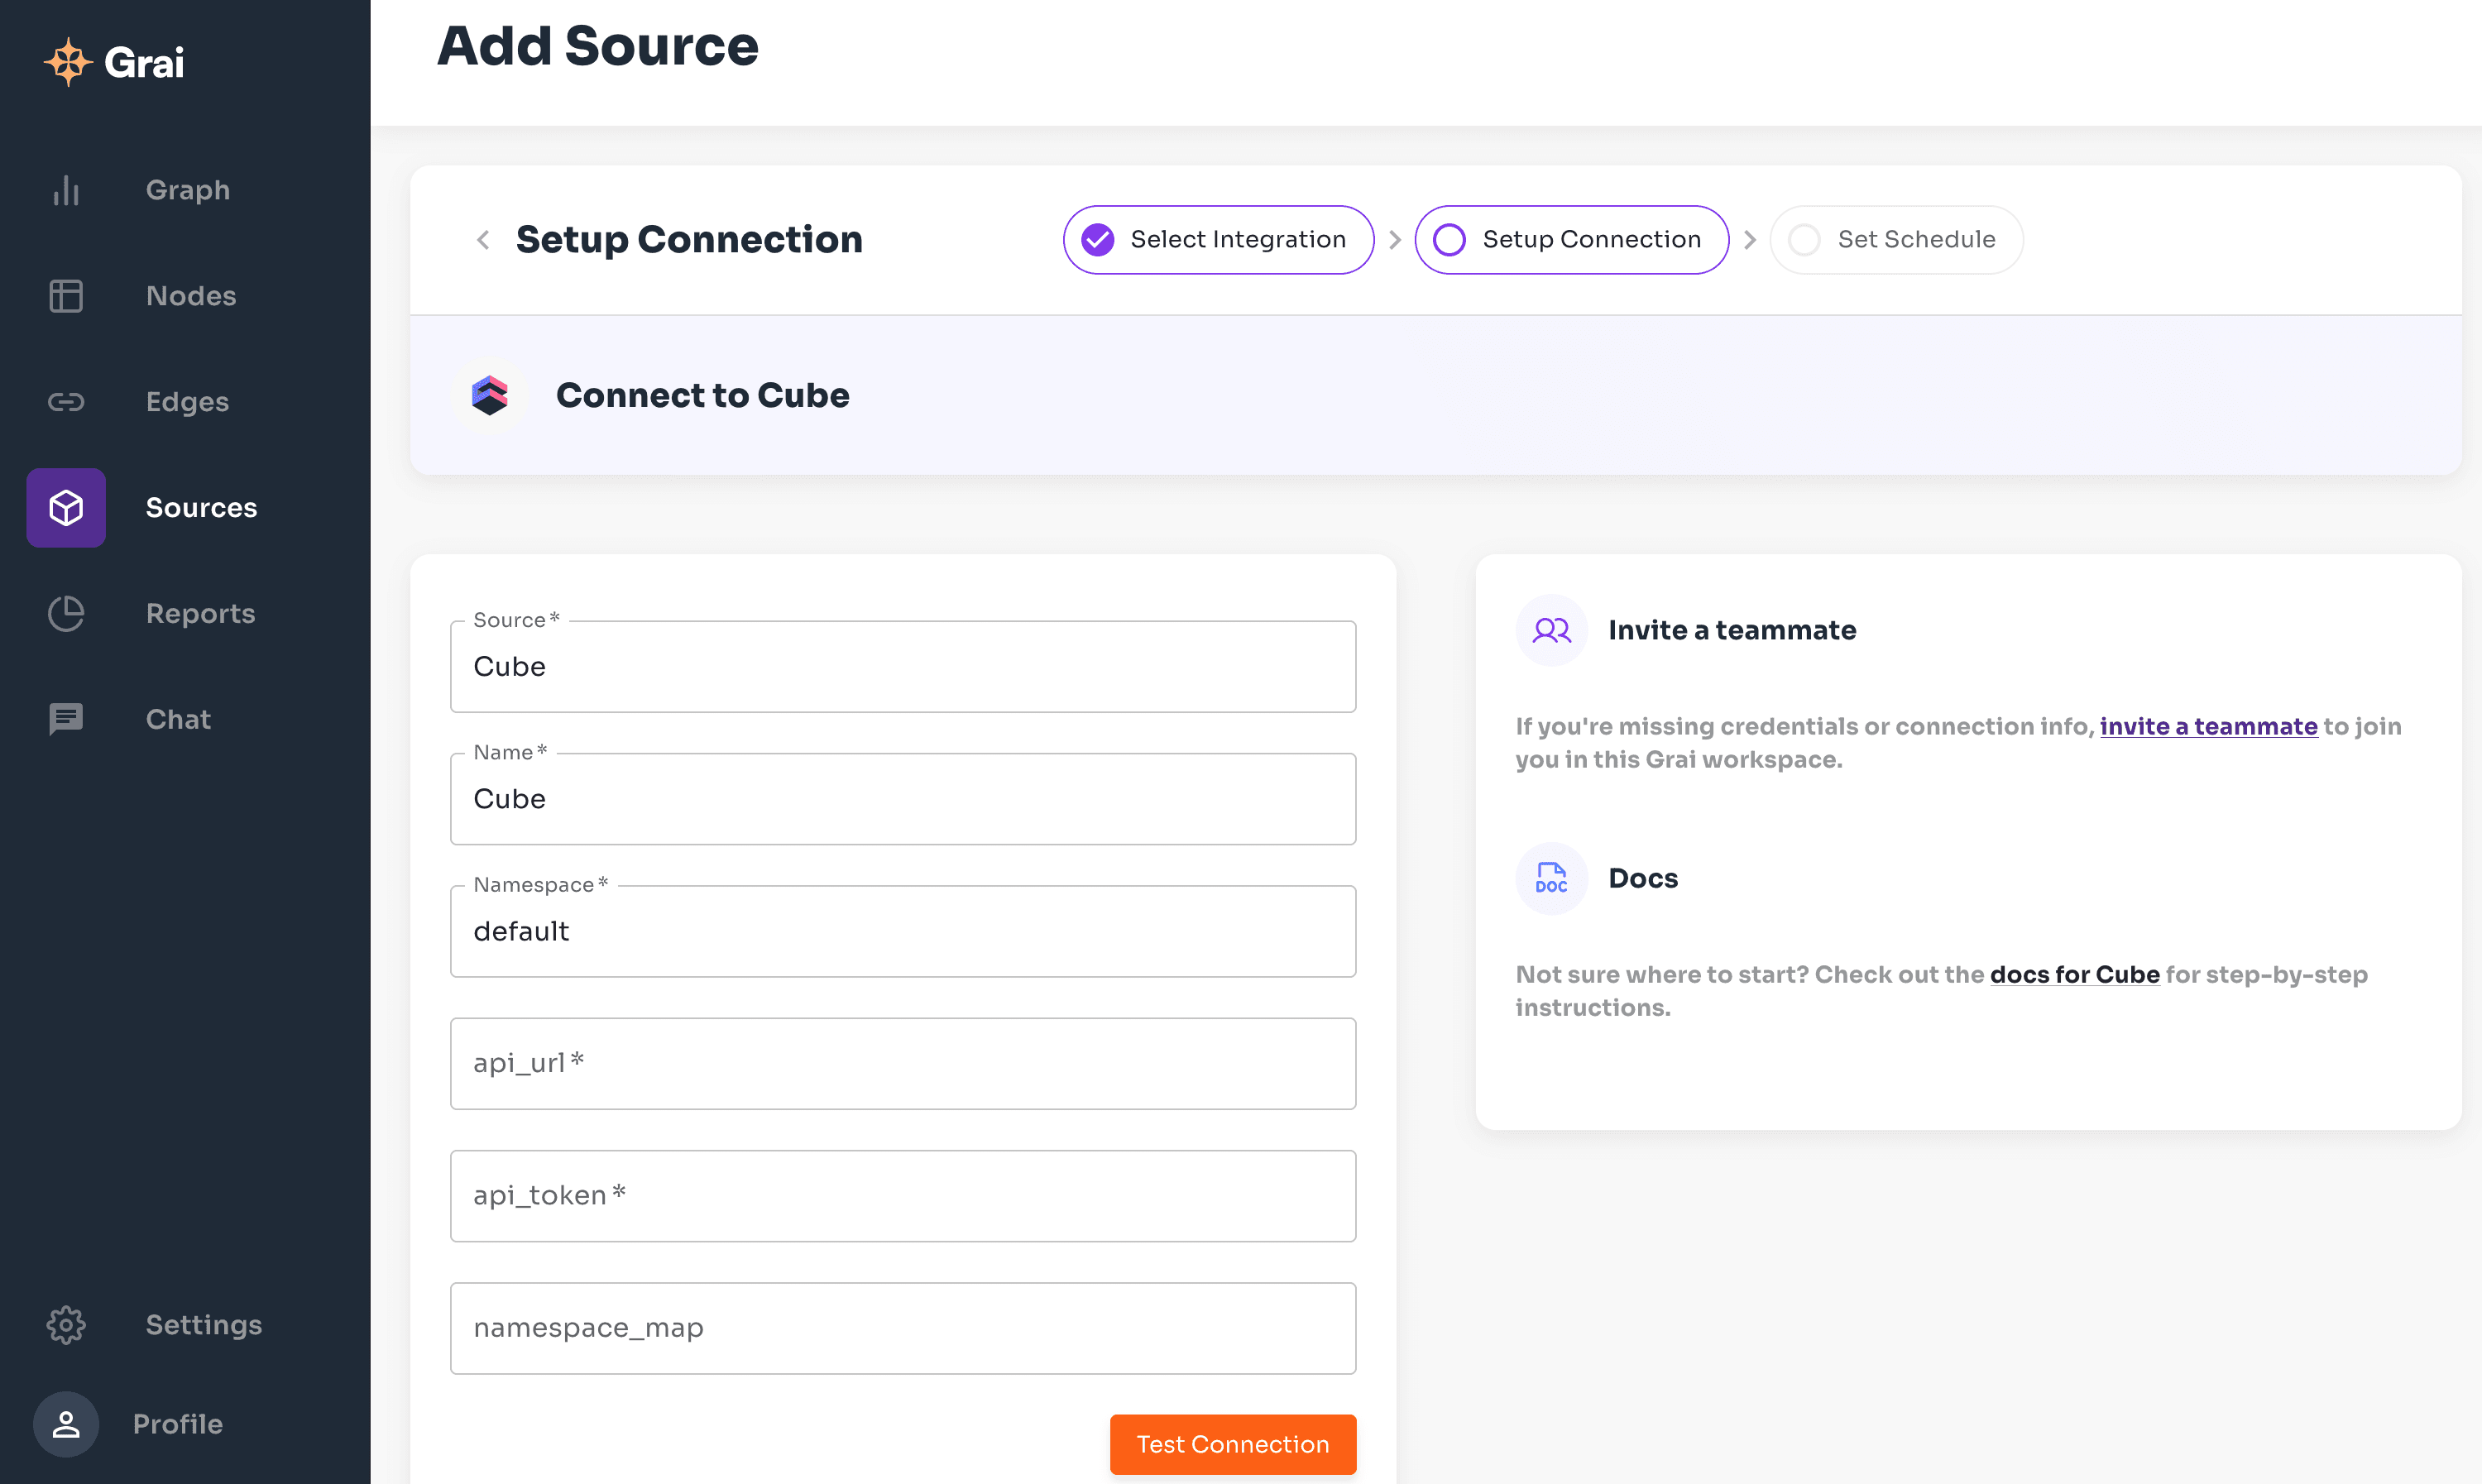
Task: Open the invite a teammate link
Action: (x=2207, y=727)
